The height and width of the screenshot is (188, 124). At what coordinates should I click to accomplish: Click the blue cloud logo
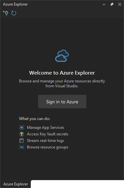click(x=62, y=56)
